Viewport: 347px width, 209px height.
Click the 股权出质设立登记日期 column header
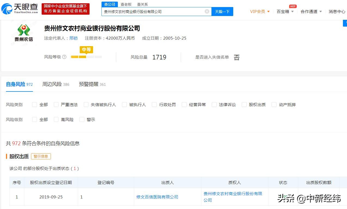point(51,182)
